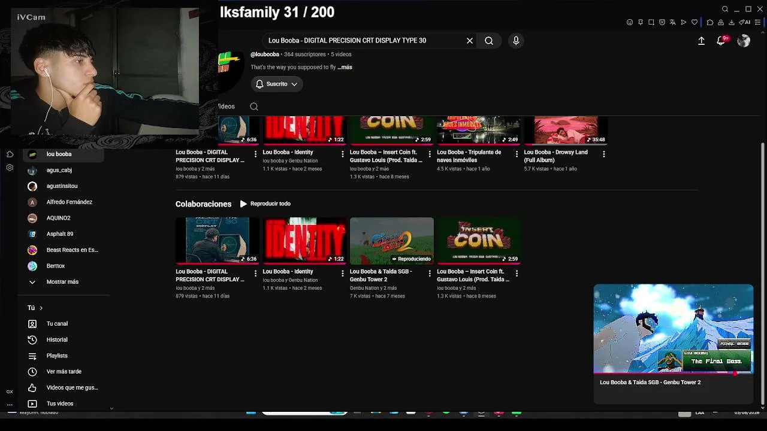Clear the YouTube search box text
Image resolution: width=767 pixels, height=431 pixels.
click(x=470, y=41)
